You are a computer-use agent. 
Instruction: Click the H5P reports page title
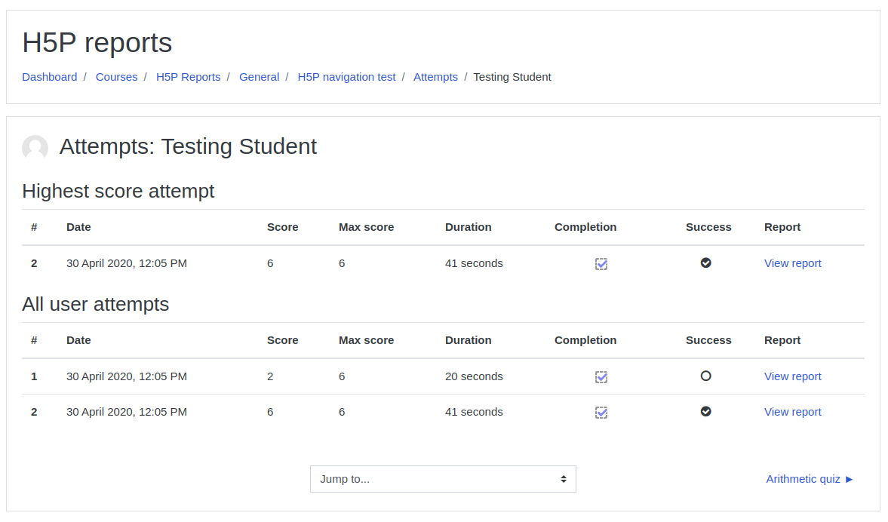click(97, 43)
